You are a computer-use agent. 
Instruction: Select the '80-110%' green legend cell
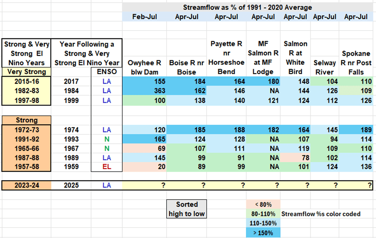pos(263,214)
